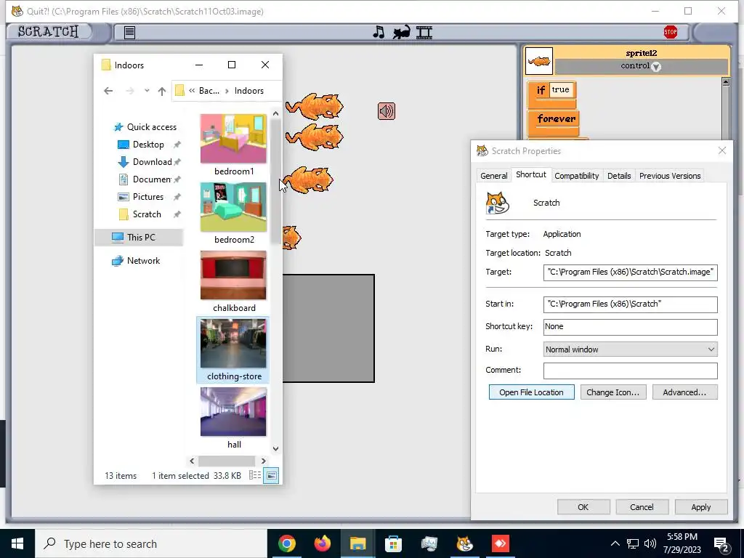Viewport: 744px width, 558px height.
Task: Switch to General tab in Scratch Properties
Action: coord(493,176)
